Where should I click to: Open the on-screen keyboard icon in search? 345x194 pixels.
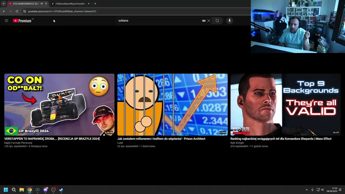[x=204, y=21]
